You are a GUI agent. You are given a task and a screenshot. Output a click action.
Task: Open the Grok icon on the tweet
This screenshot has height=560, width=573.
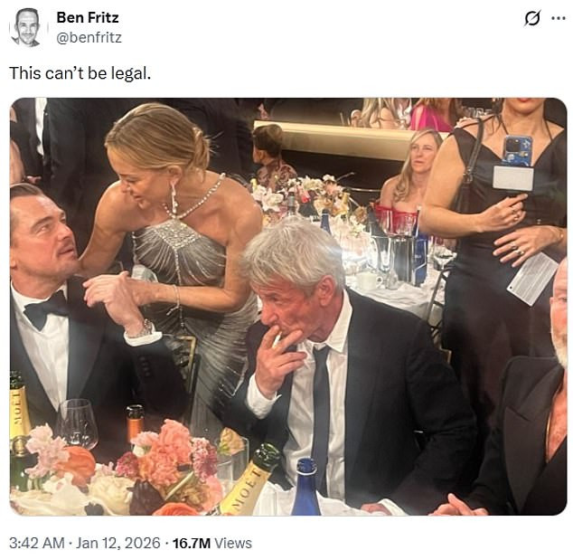point(531,18)
